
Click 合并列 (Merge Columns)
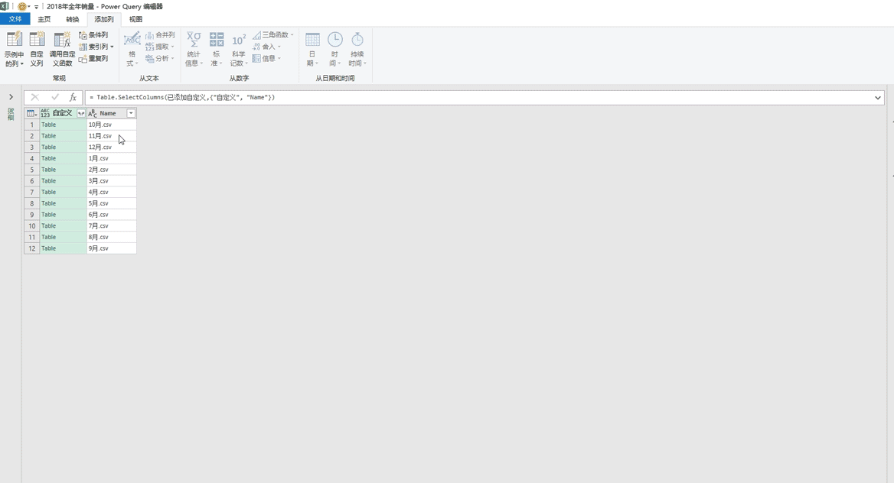tap(160, 34)
